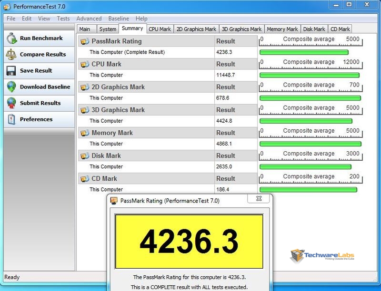
Task: Click the CPU Mark green result bar
Action: pyautogui.click(x=310, y=75)
